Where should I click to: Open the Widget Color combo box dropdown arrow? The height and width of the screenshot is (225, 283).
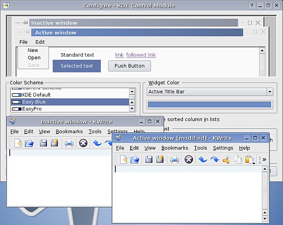tap(270, 92)
